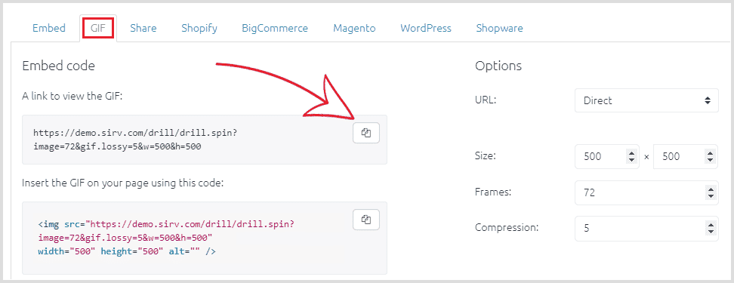This screenshot has width=734, height=283.
Task: Copy the img embed code
Action: (x=366, y=220)
